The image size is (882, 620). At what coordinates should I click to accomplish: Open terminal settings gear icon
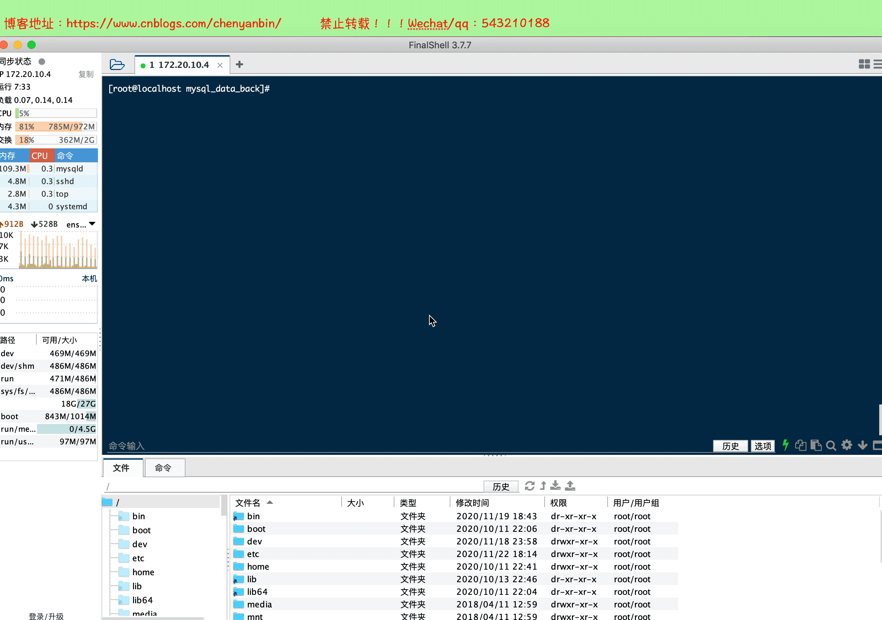click(847, 445)
